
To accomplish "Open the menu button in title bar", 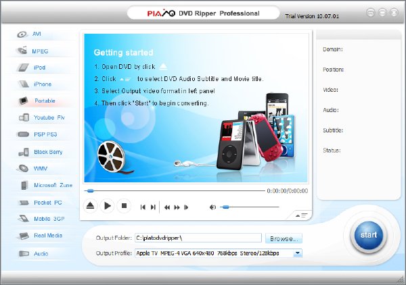I will [x=371, y=12].
